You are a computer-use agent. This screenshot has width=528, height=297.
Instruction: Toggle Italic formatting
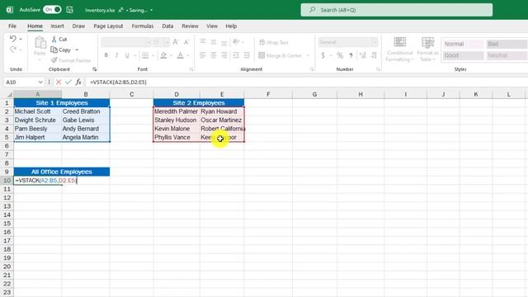tap(117, 55)
